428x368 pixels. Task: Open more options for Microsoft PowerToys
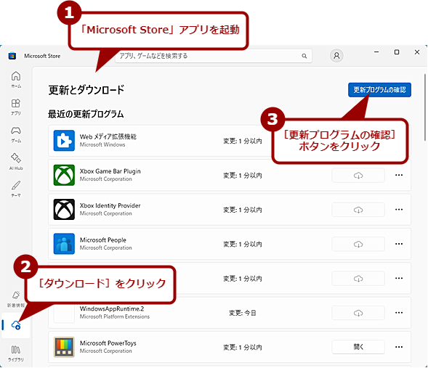[x=399, y=347]
